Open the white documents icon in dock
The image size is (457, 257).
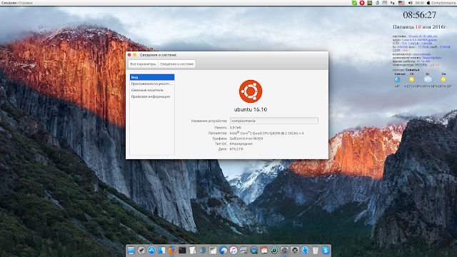[x=192, y=250]
